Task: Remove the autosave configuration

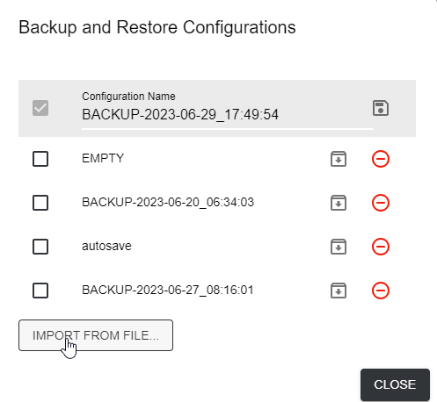Action: click(x=381, y=247)
